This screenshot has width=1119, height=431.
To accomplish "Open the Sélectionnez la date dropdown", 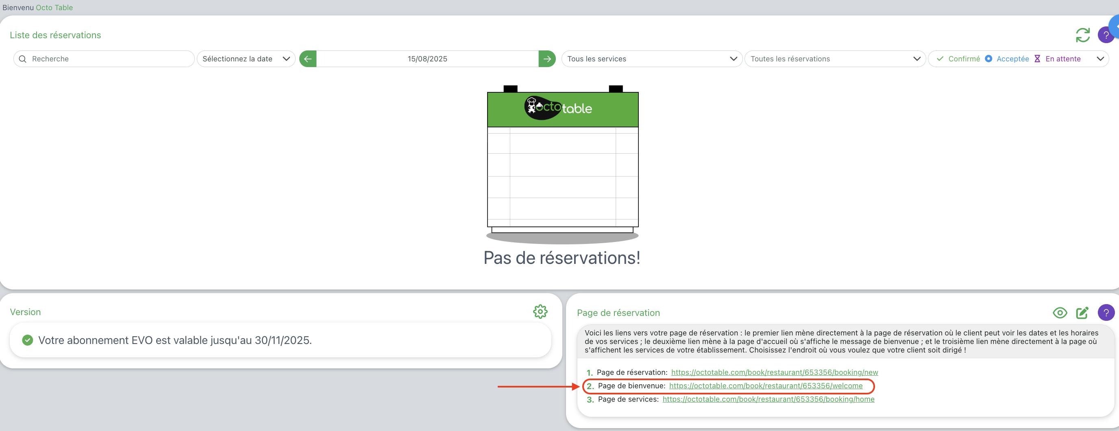I will (246, 59).
